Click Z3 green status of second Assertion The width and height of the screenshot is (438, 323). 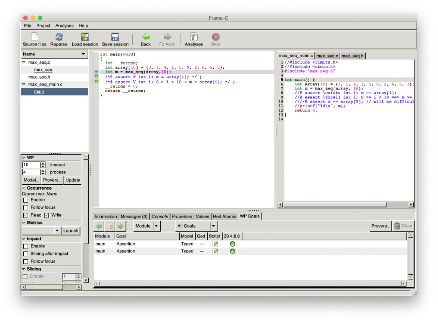233,251
